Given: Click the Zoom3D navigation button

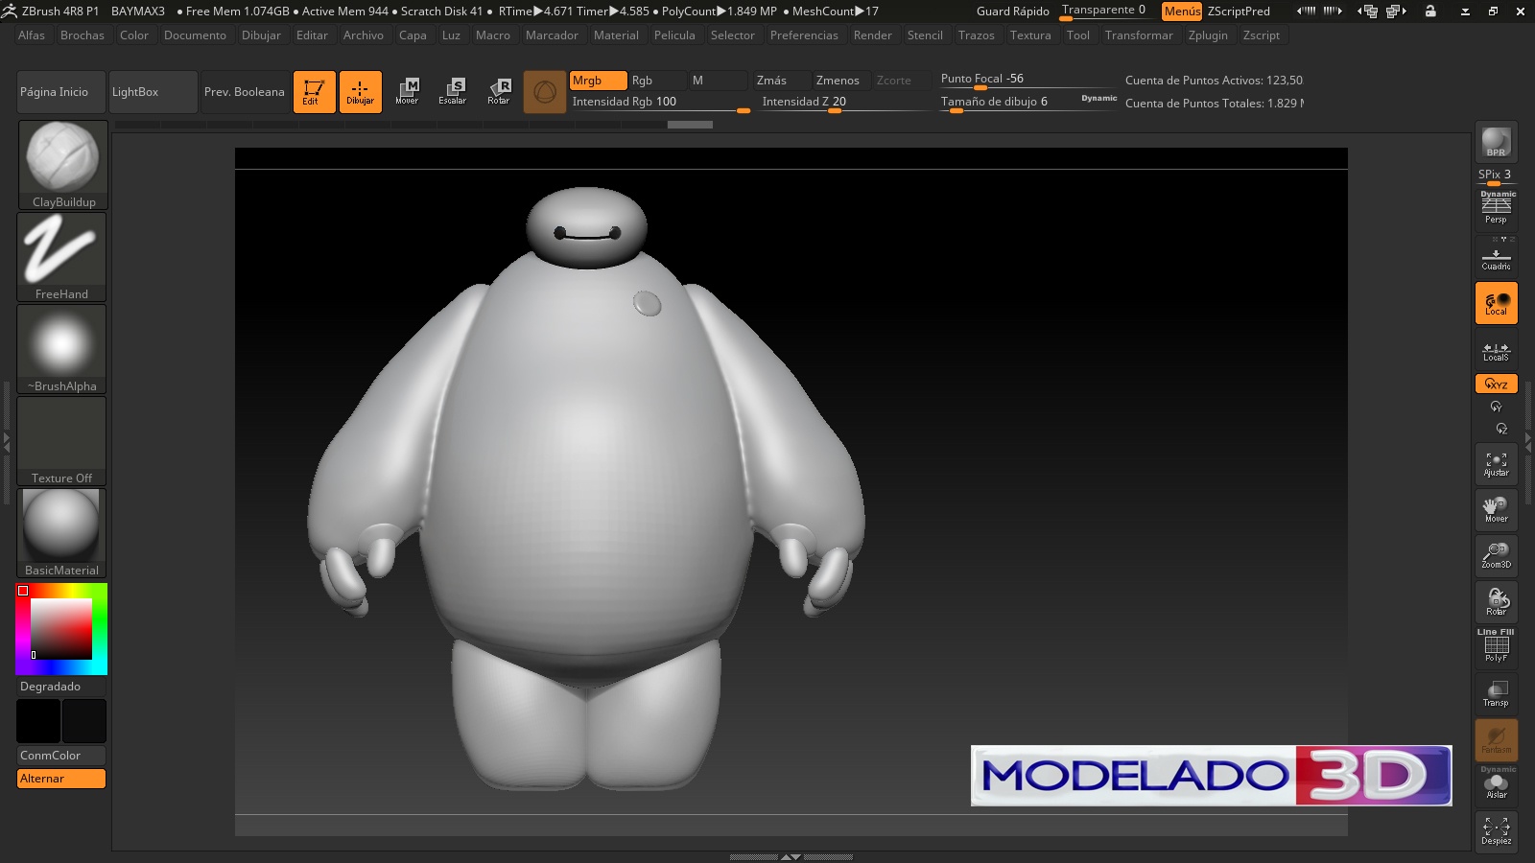Looking at the screenshot, I should click(x=1496, y=556).
